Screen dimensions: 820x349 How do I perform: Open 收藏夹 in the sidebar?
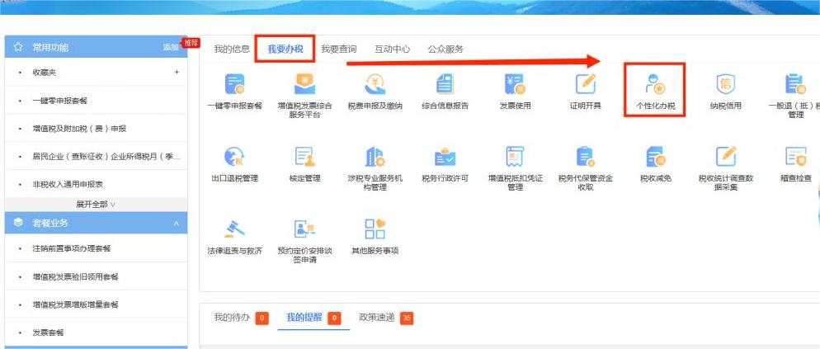click(44, 73)
